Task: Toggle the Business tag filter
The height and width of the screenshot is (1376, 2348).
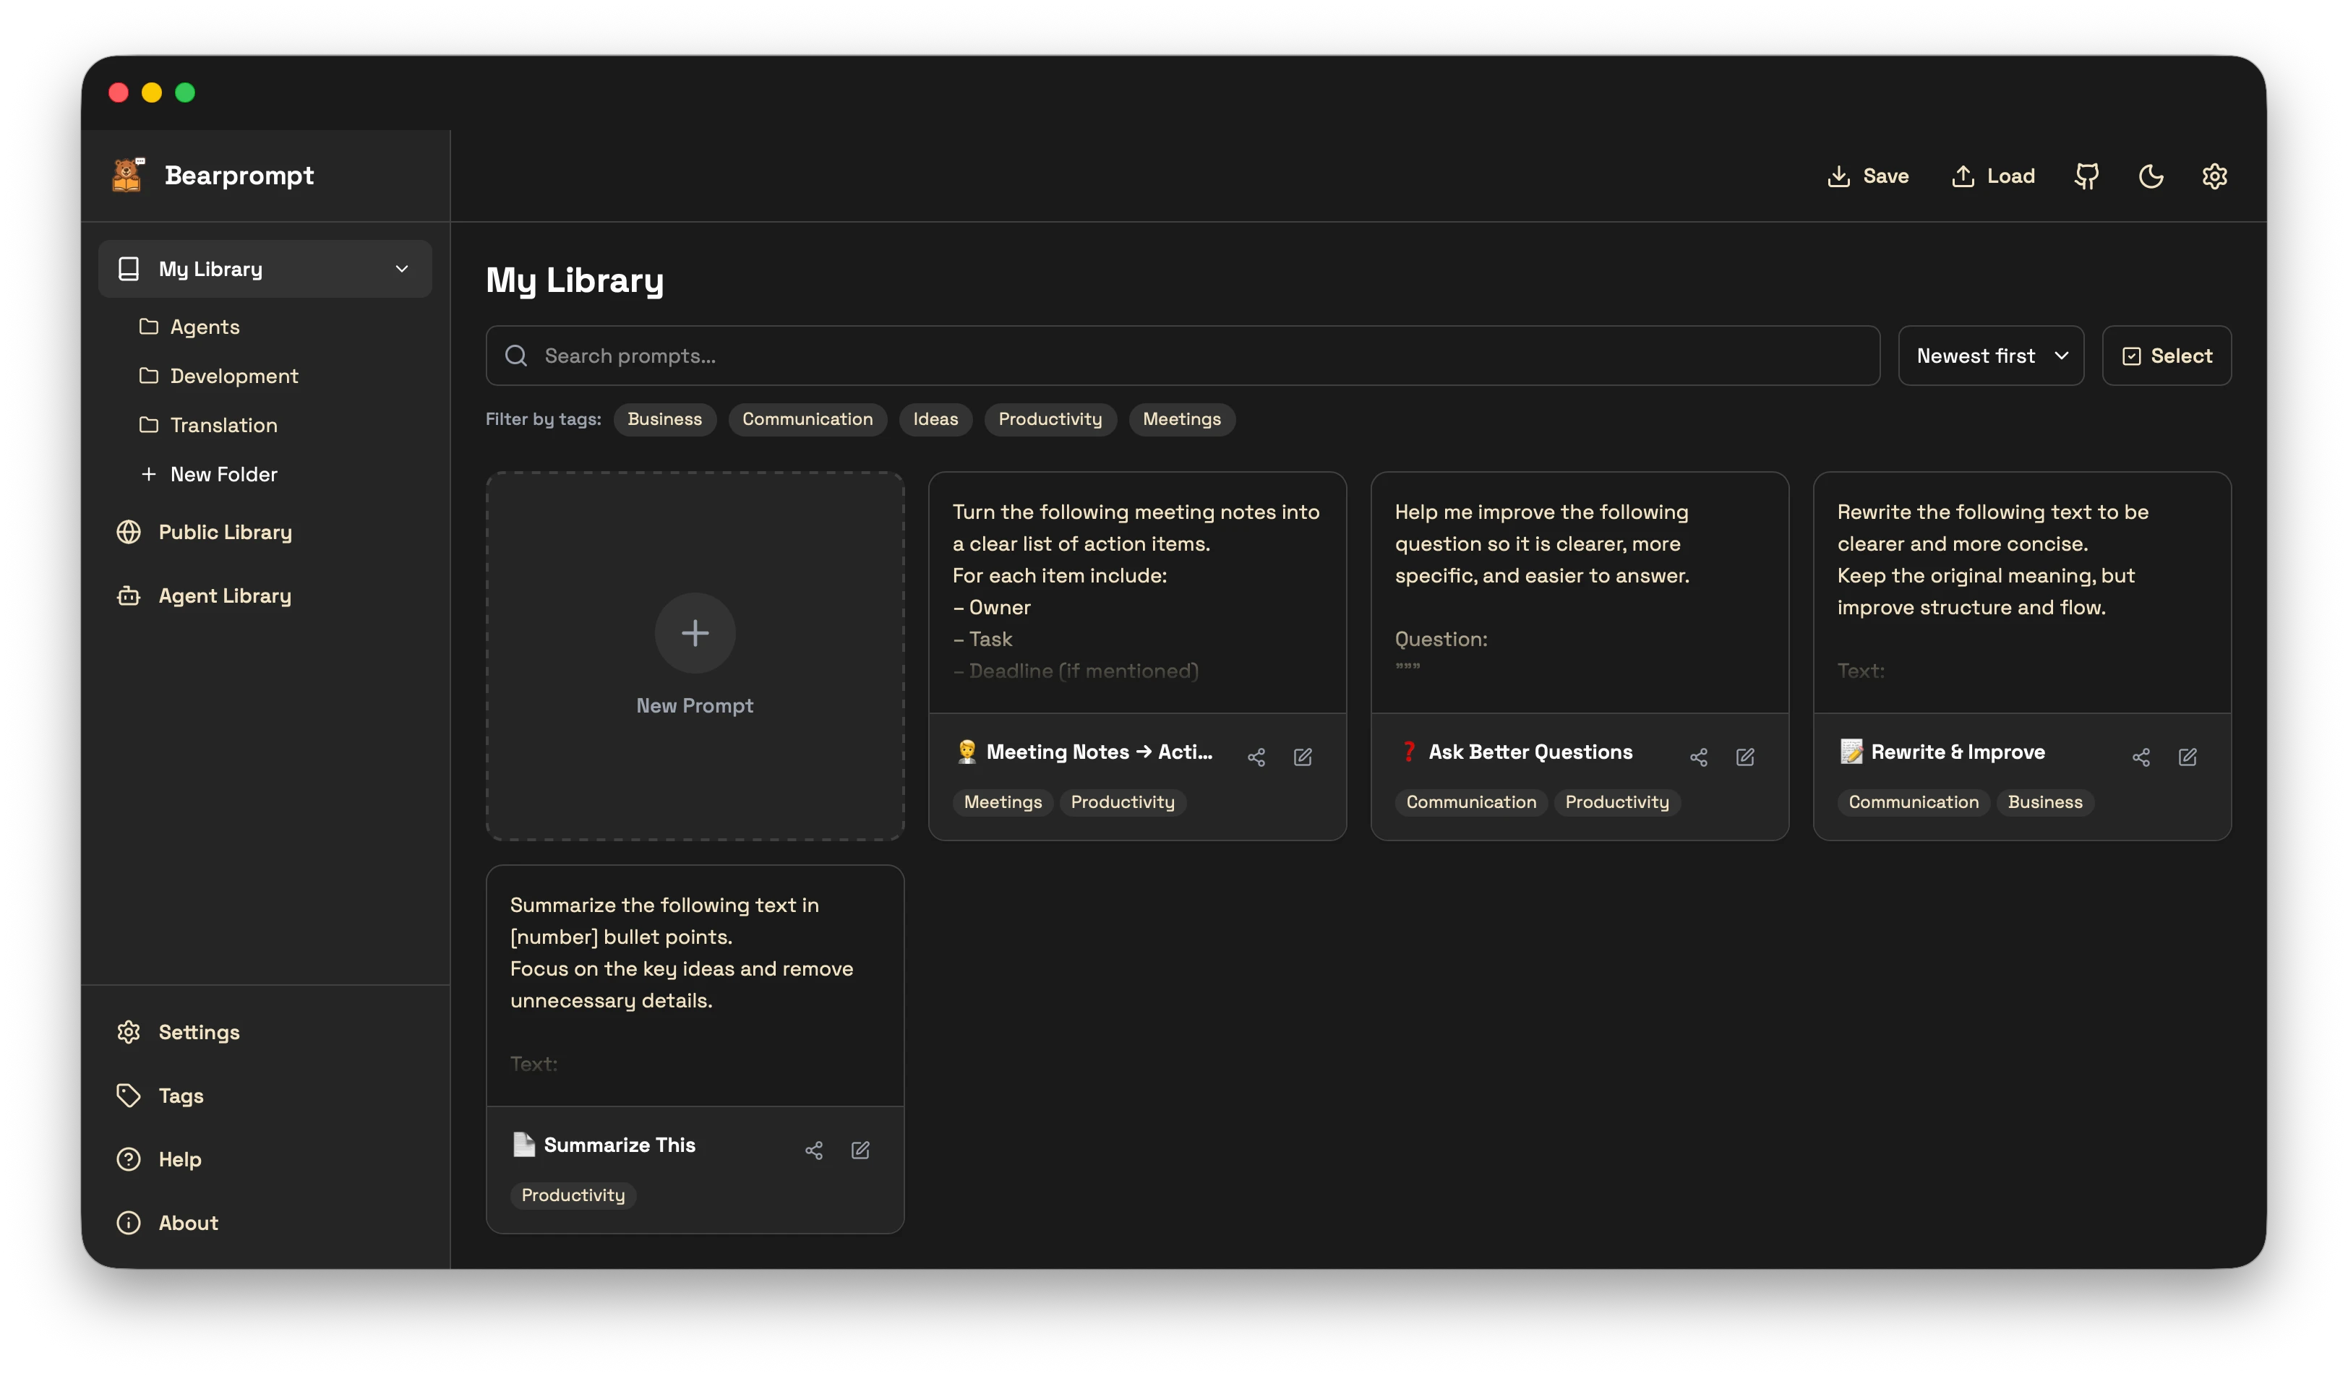Action: pyautogui.click(x=664, y=419)
